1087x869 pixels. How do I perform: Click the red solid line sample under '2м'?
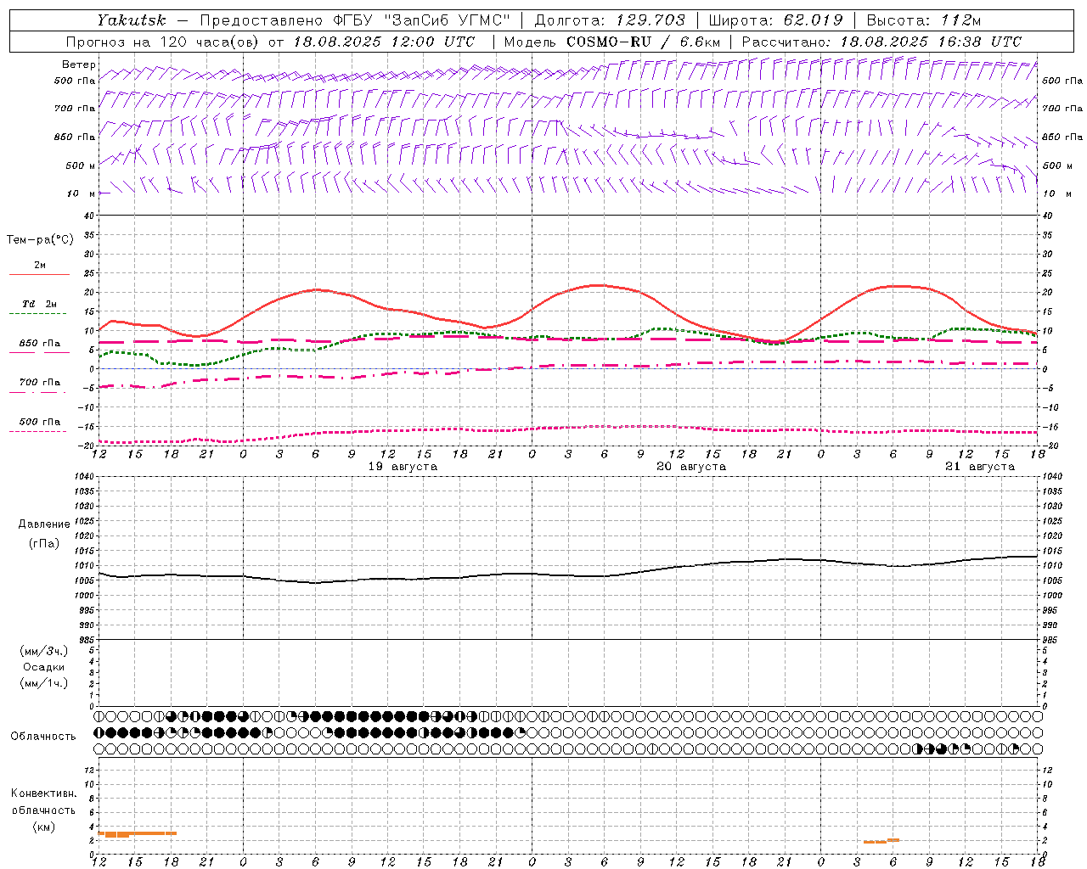[x=39, y=275]
